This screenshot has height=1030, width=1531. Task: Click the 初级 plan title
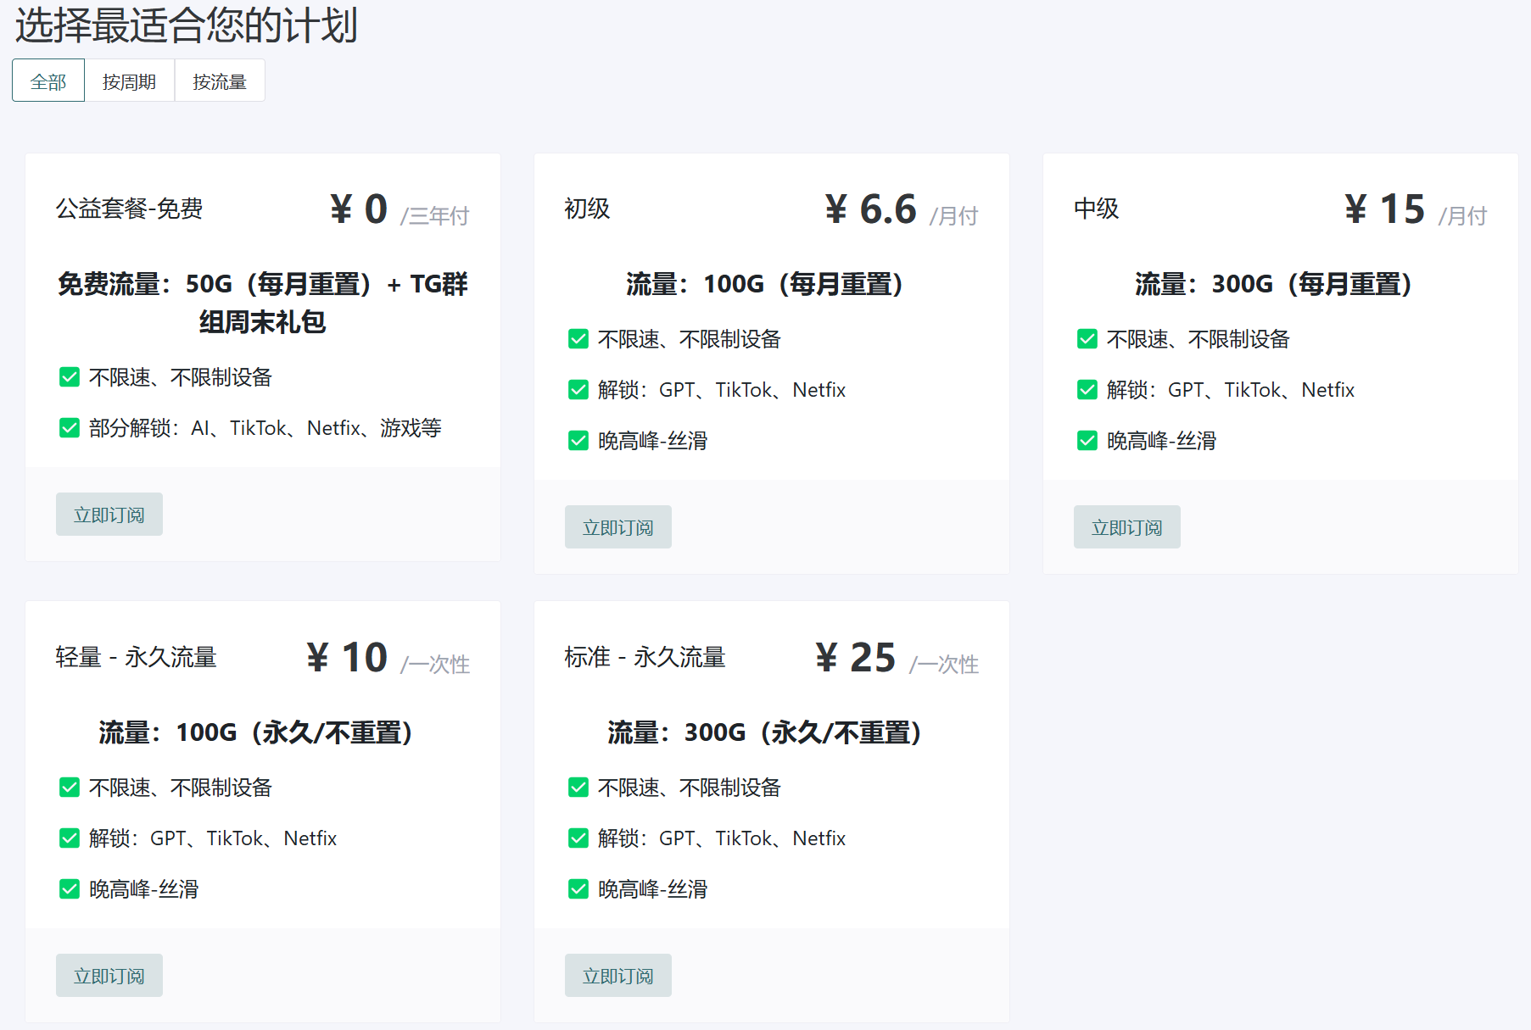coord(587,209)
